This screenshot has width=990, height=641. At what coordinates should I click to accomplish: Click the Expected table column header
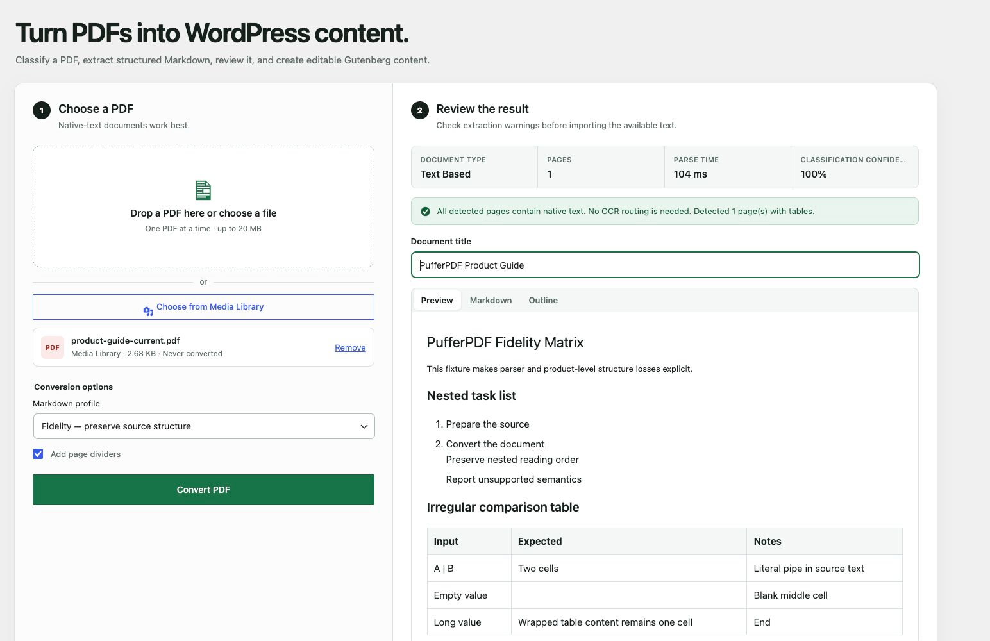tap(629, 541)
